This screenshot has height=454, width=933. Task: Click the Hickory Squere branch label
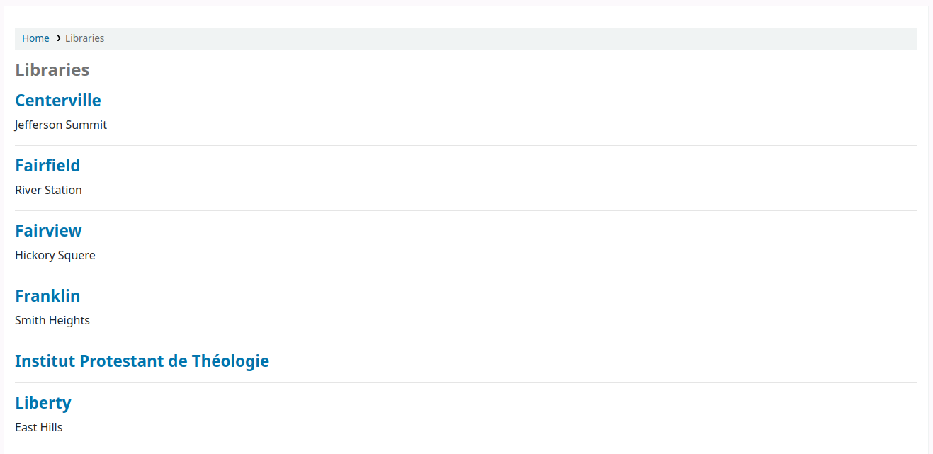(55, 255)
